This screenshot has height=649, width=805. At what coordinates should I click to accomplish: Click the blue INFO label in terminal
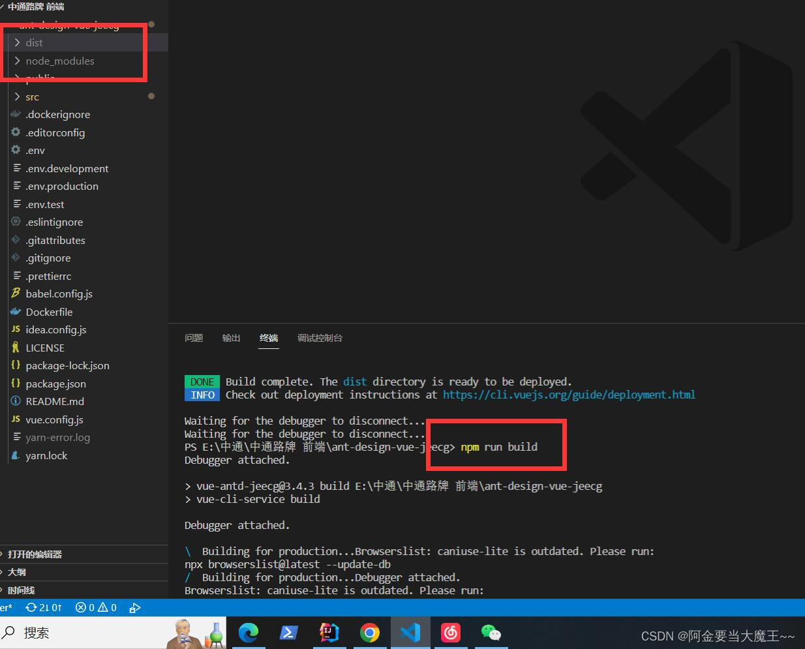coord(202,395)
